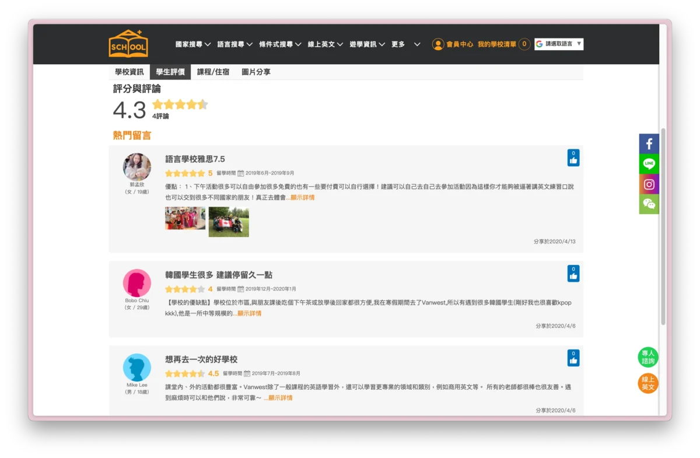Click the 會員中心 user icon

click(x=438, y=44)
